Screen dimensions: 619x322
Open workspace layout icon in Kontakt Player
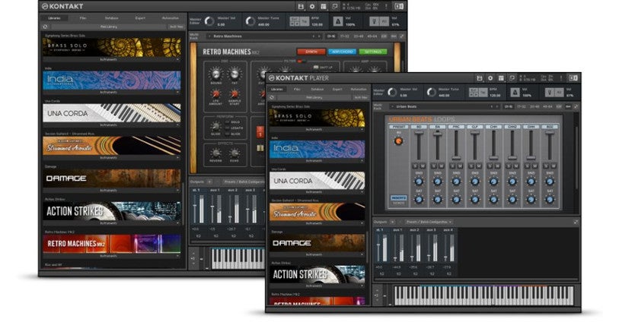tap(501, 78)
